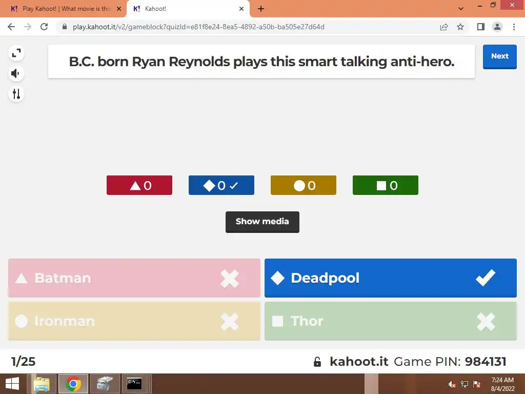Close the Play Kahoot! tab

pyautogui.click(x=119, y=9)
